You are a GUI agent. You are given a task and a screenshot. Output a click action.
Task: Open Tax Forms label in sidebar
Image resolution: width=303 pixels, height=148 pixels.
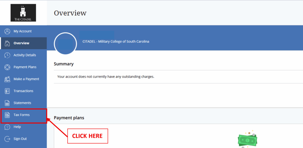pos(22,115)
